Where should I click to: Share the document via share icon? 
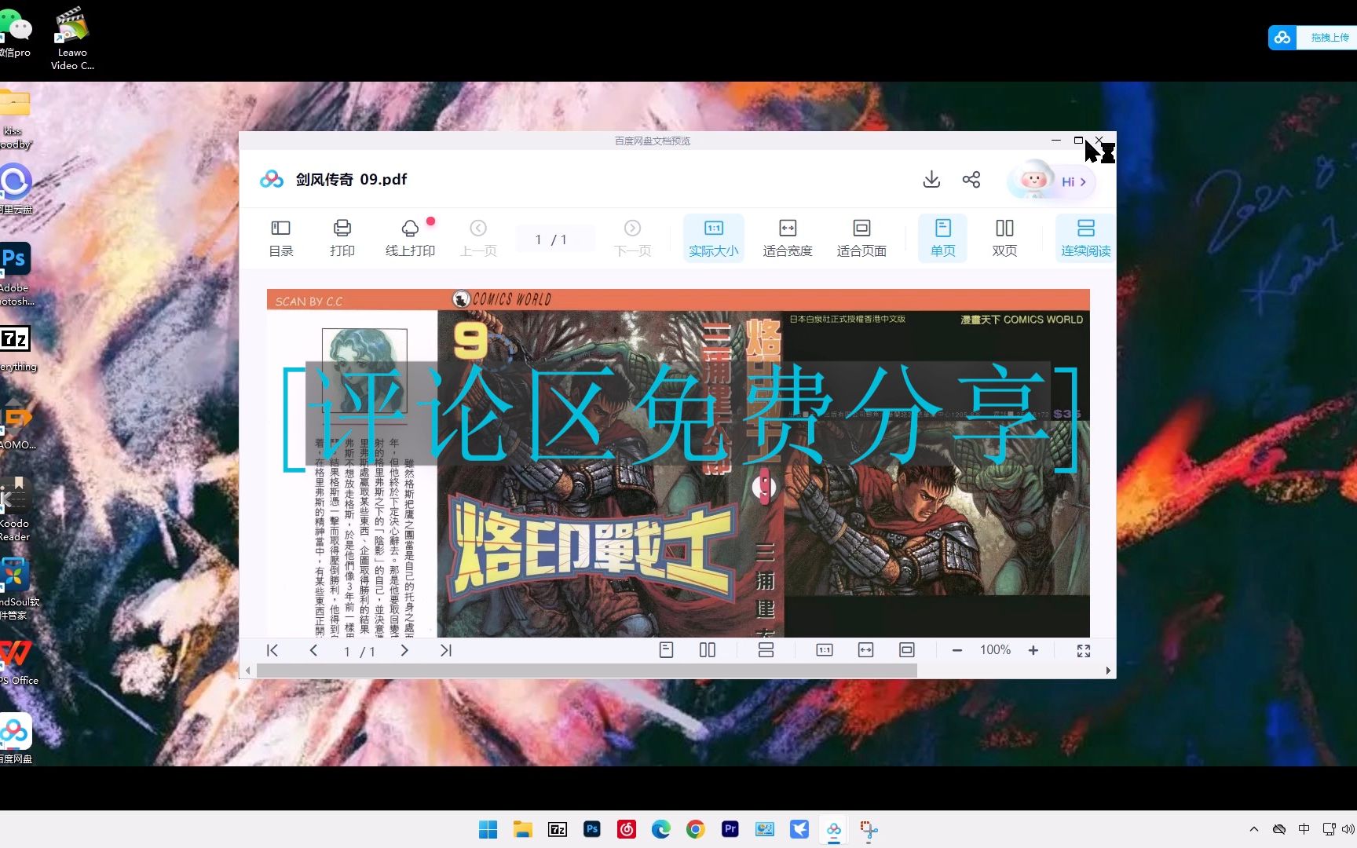(x=971, y=180)
